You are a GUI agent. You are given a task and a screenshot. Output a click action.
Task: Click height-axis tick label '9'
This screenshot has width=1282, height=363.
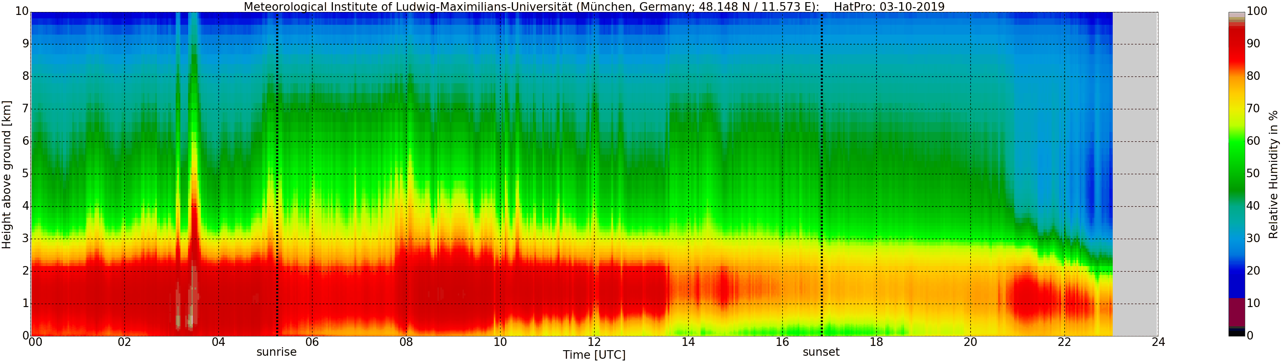pyautogui.click(x=26, y=44)
